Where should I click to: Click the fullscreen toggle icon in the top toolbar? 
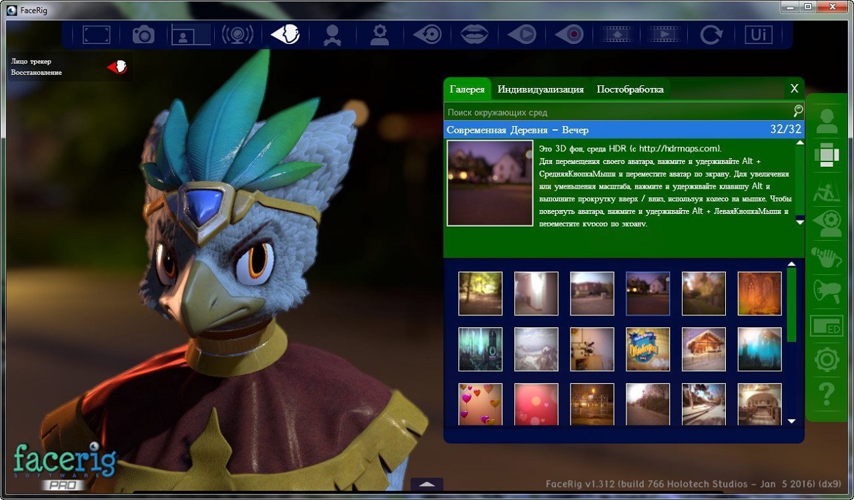pyautogui.click(x=96, y=35)
